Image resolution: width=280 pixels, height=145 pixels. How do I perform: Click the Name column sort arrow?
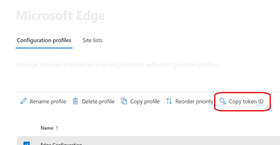(57, 128)
